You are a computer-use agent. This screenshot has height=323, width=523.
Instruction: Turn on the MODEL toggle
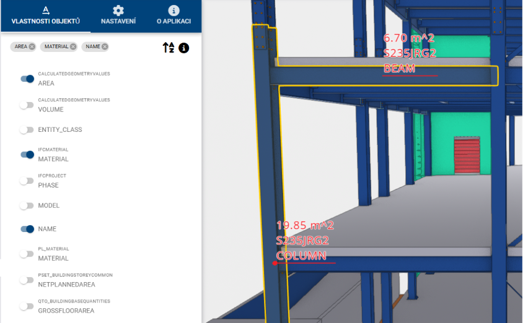click(x=27, y=205)
